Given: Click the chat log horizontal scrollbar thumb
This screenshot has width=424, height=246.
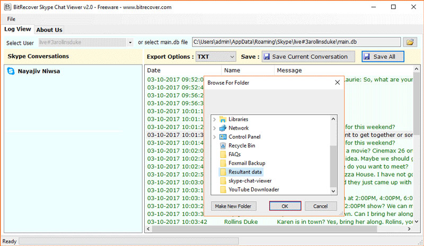Looking at the screenshot, I should tap(264, 229).
